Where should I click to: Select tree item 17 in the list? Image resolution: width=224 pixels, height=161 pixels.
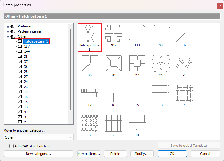(26, 92)
